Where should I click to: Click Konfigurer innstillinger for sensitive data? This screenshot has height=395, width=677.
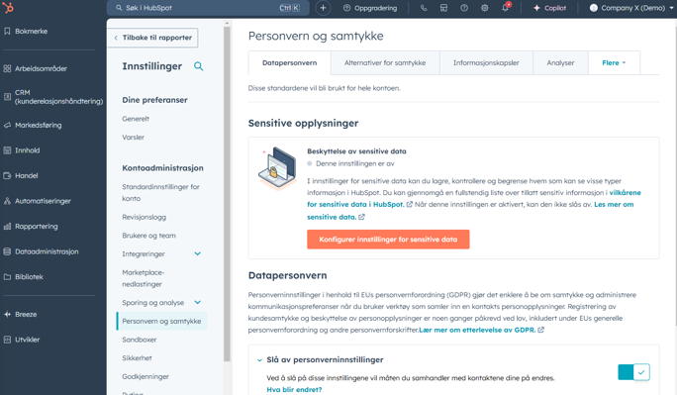click(388, 240)
